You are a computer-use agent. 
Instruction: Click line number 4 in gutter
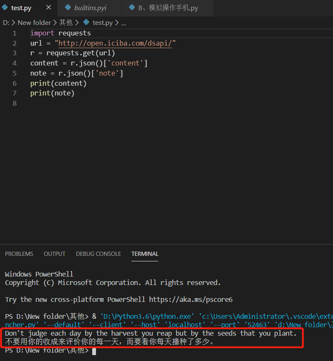pos(14,63)
